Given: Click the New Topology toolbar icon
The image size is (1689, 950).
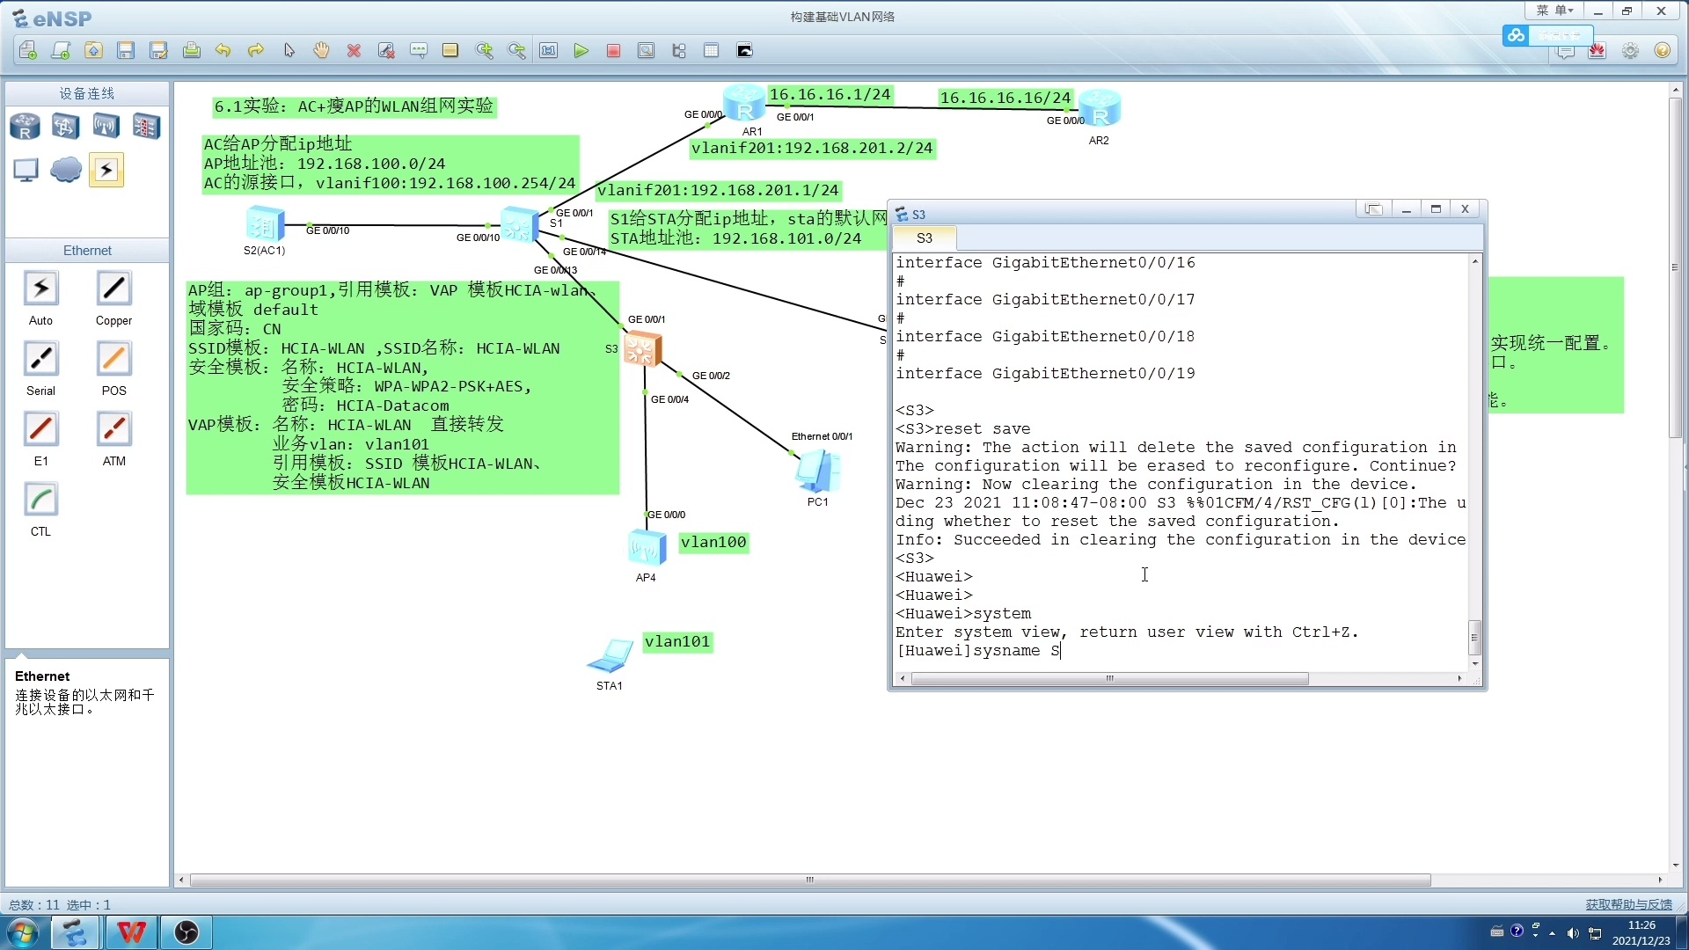Looking at the screenshot, I should pos(28,51).
